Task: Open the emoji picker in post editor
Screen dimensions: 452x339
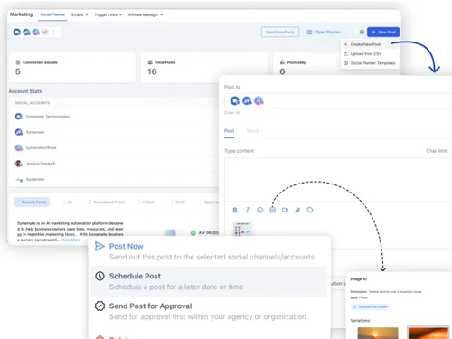Action: coord(260,210)
